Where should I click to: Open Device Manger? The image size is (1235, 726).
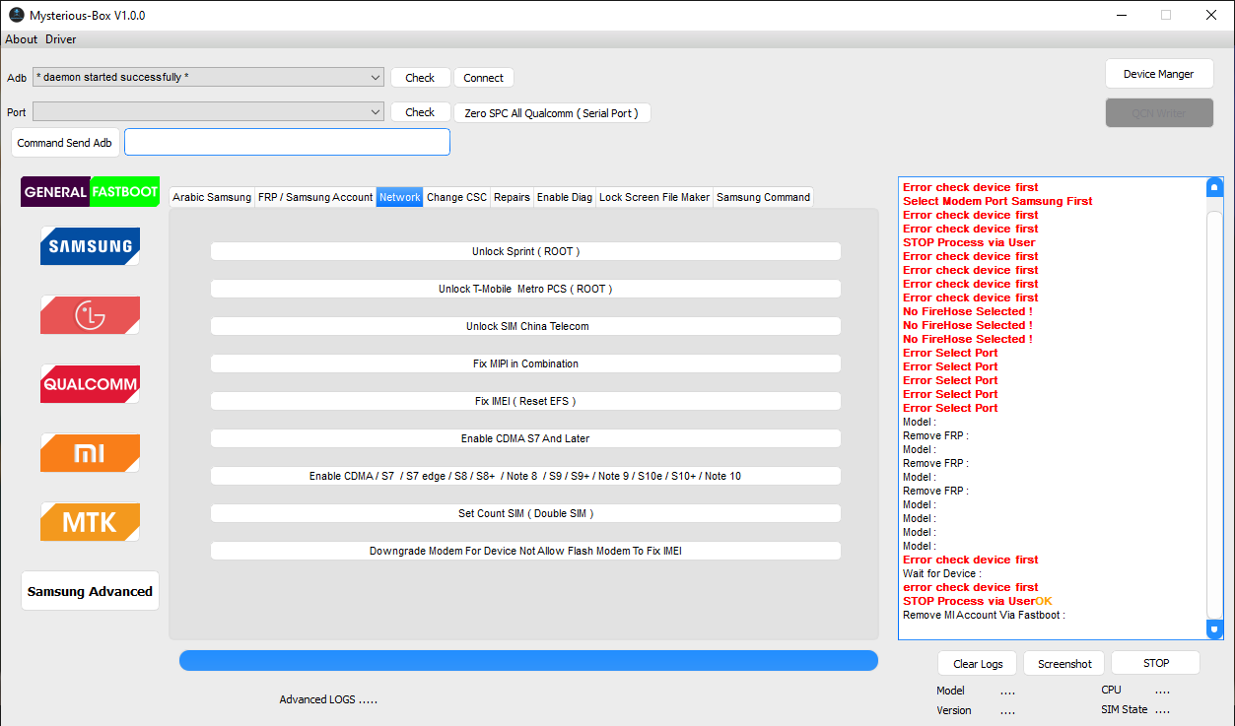click(1159, 74)
